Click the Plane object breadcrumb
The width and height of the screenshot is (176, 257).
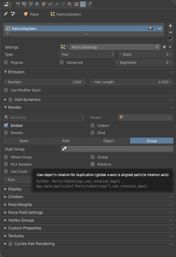31,14
